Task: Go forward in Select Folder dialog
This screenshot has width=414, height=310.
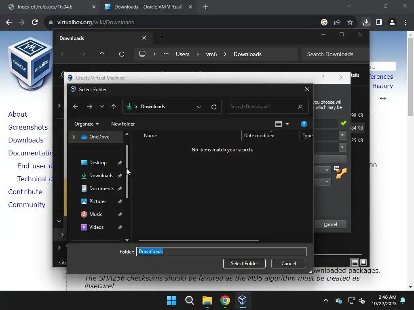Action: coord(89,107)
